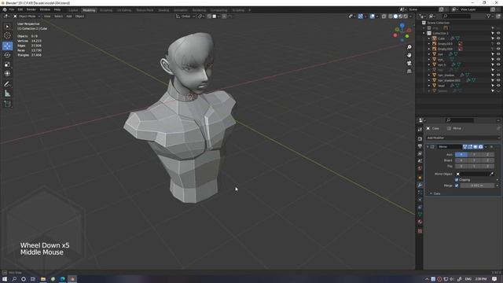
Task: Toggle the Merge checkbox
Action: click(x=457, y=186)
